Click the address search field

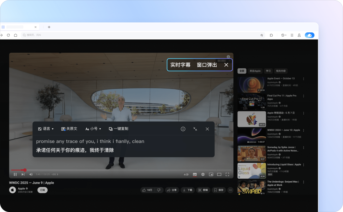tap(143, 35)
